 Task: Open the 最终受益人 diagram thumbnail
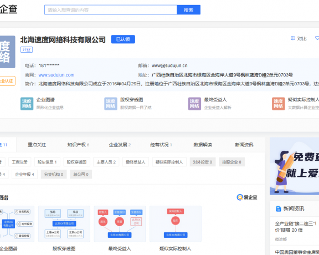(x=120, y=224)
